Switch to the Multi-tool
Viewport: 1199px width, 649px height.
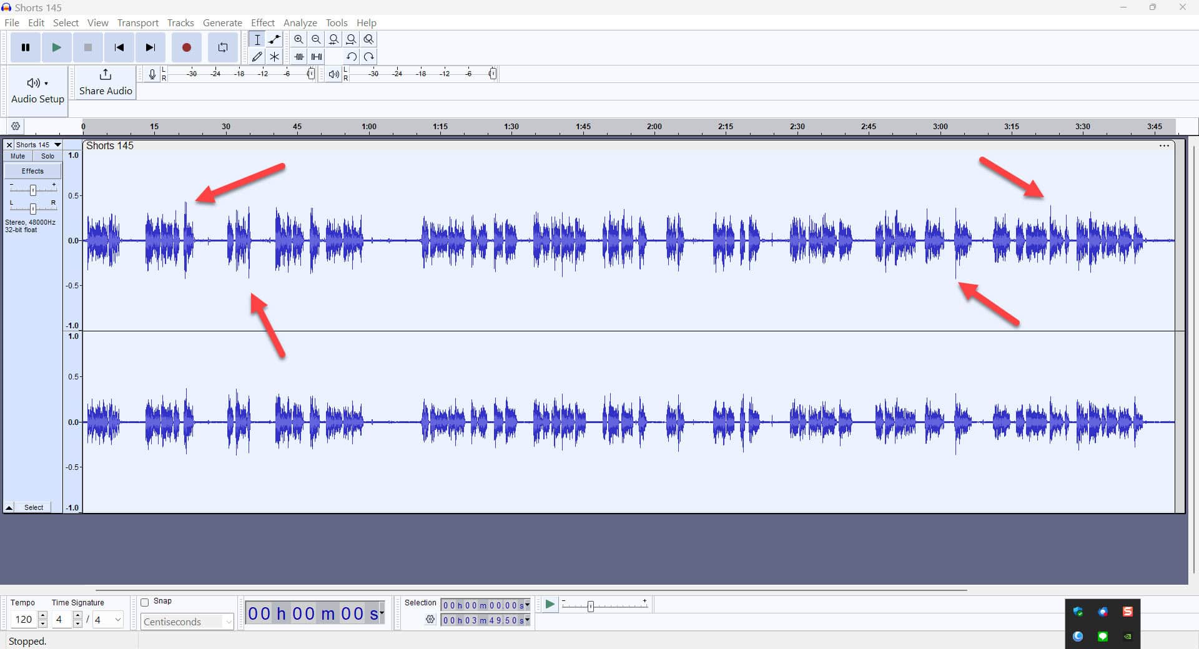pos(274,56)
